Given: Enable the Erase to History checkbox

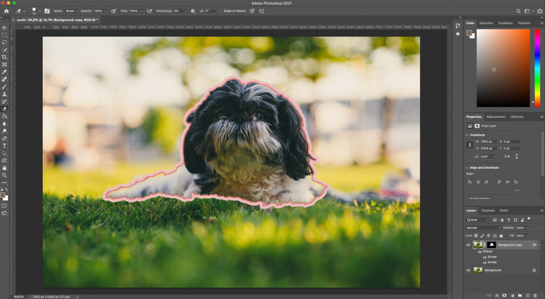Looking at the screenshot, I should pos(220,11).
